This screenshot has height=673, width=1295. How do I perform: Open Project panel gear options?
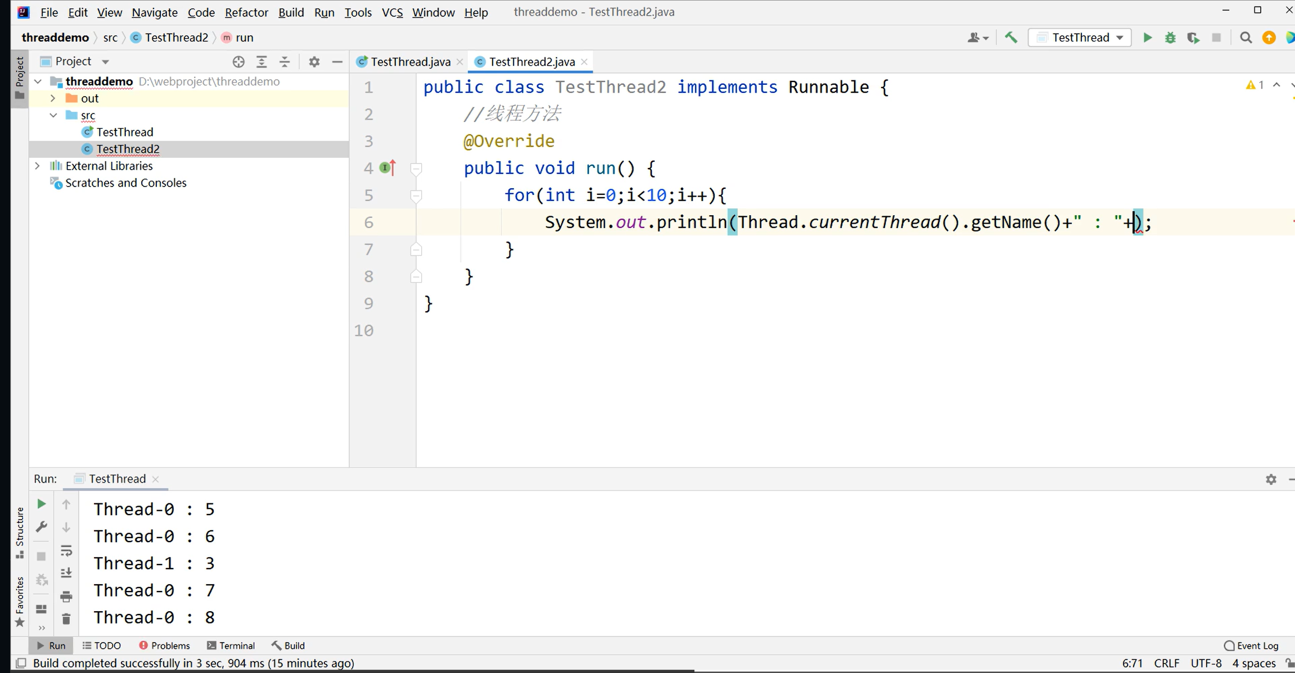(x=314, y=62)
